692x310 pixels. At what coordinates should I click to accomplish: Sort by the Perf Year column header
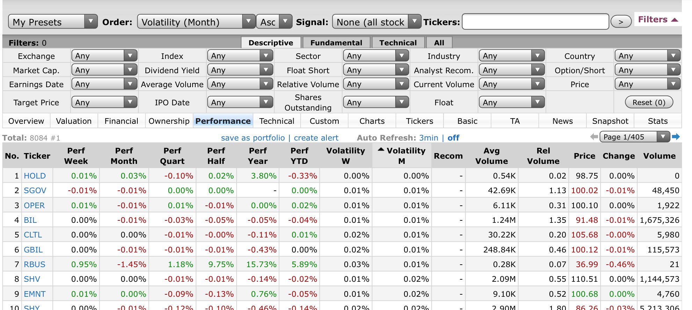(258, 156)
